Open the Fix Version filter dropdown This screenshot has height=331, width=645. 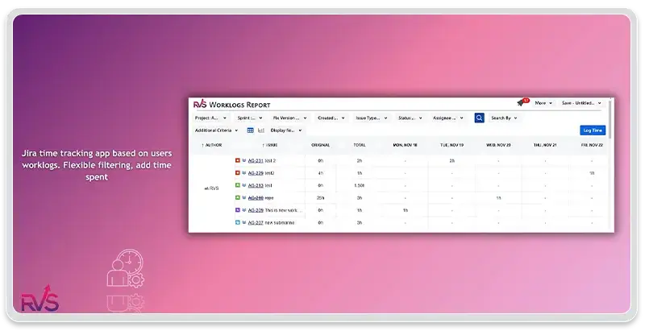289,118
